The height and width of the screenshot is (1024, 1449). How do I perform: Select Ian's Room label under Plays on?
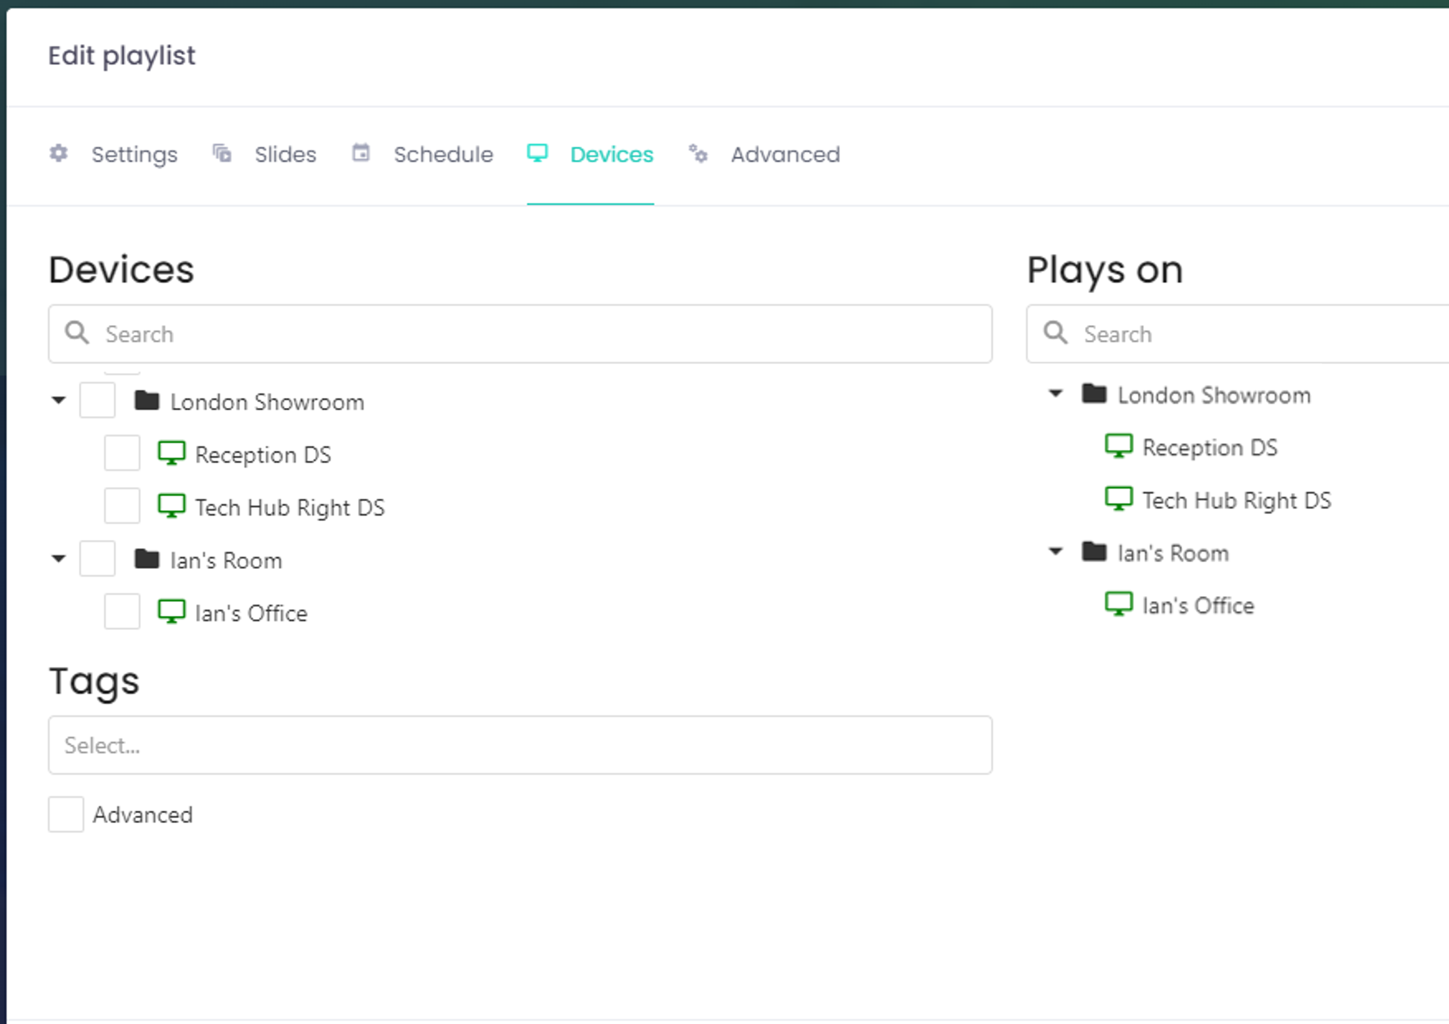(x=1173, y=553)
